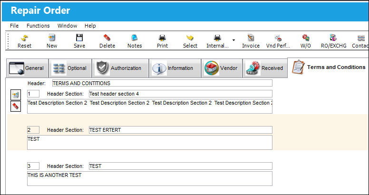Click section number field containing 3

tap(33, 166)
